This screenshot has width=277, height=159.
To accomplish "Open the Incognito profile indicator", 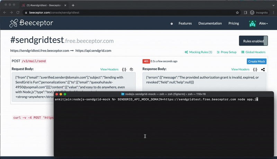I will pyautogui.click(x=259, y=12).
